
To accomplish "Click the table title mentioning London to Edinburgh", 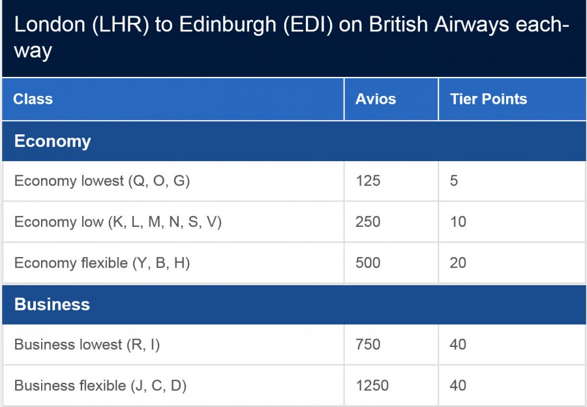I will [x=292, y=38].
